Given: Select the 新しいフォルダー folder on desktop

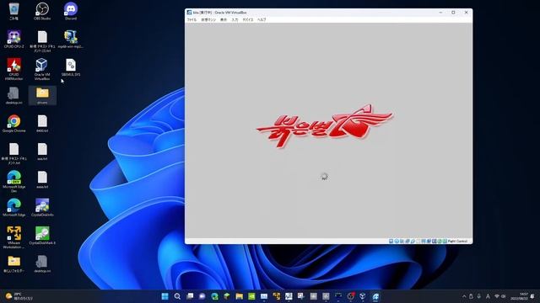Looking at the screenshot, I should pyautogui.click(x=13, y=264).
